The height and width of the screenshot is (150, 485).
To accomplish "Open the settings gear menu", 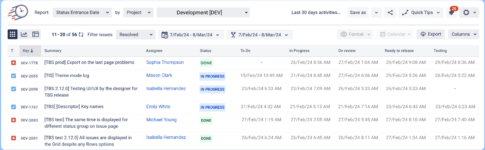I will click(469, 13).
